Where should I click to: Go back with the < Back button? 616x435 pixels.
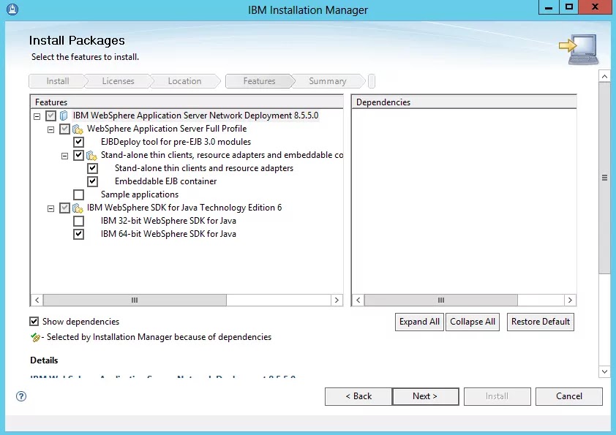358,396
